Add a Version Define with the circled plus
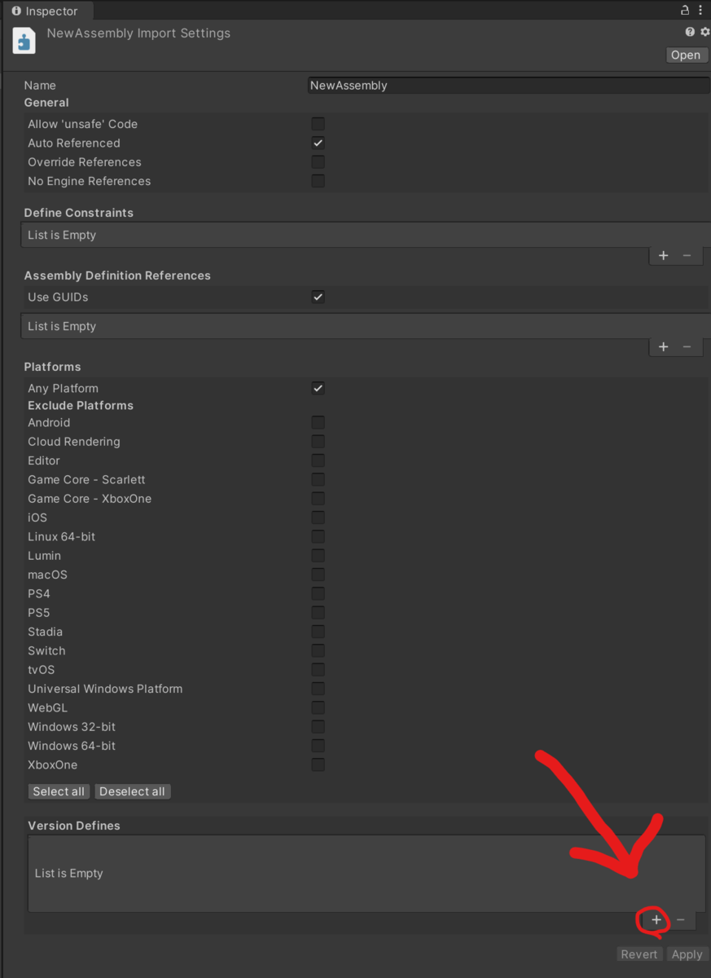 656,920
